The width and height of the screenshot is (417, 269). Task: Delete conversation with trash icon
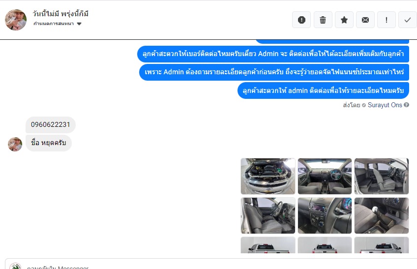tap(323, 20)
